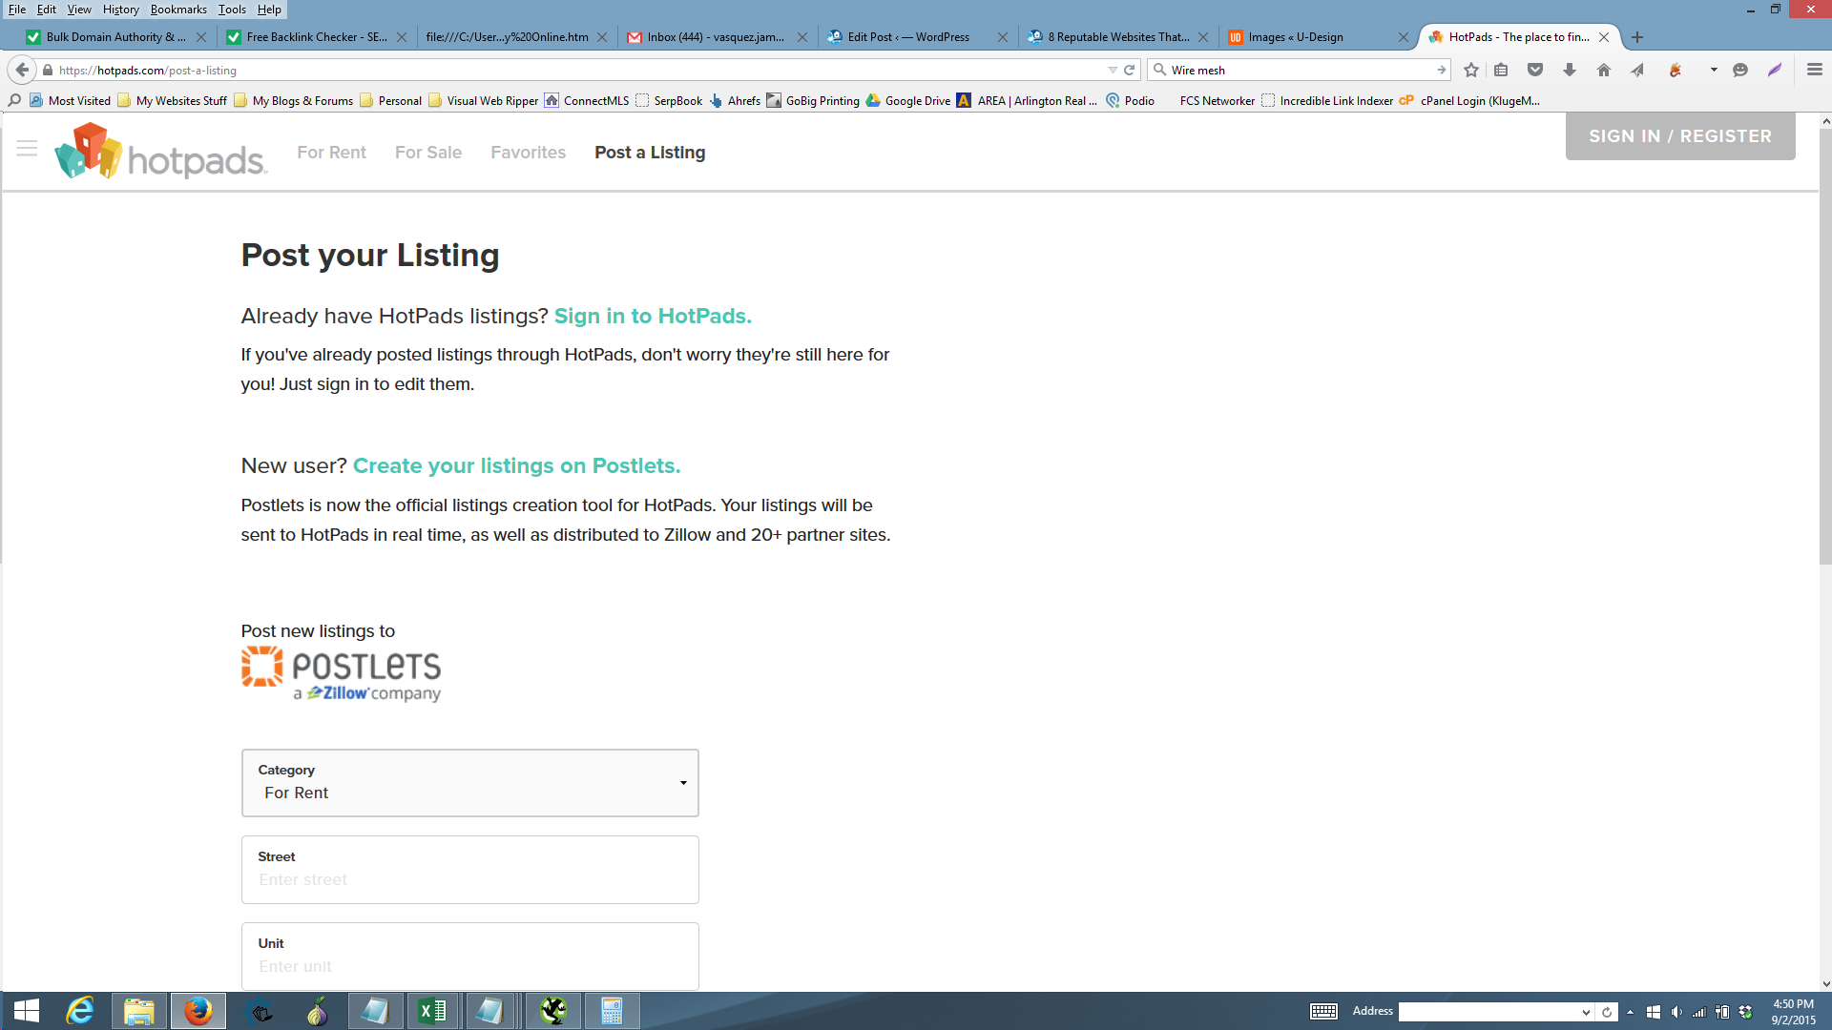This screenshot has height=1030, width=1832.
Task: Open the Google Drive bookmark
Action: [x=908, y=100]
